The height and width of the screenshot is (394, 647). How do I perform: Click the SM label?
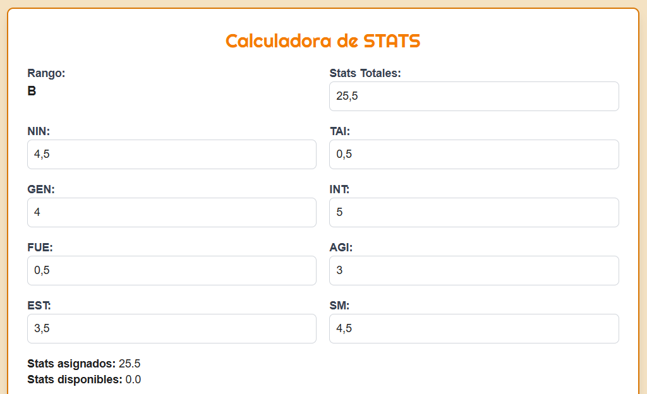[339, 306]
